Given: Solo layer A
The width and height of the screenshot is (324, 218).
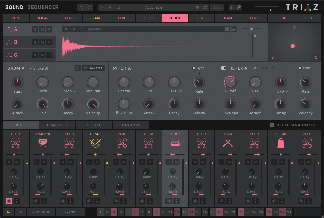Looking at the screenshot, I should (35, 29).
